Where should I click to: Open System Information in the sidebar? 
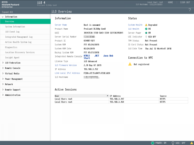point(15,27)
